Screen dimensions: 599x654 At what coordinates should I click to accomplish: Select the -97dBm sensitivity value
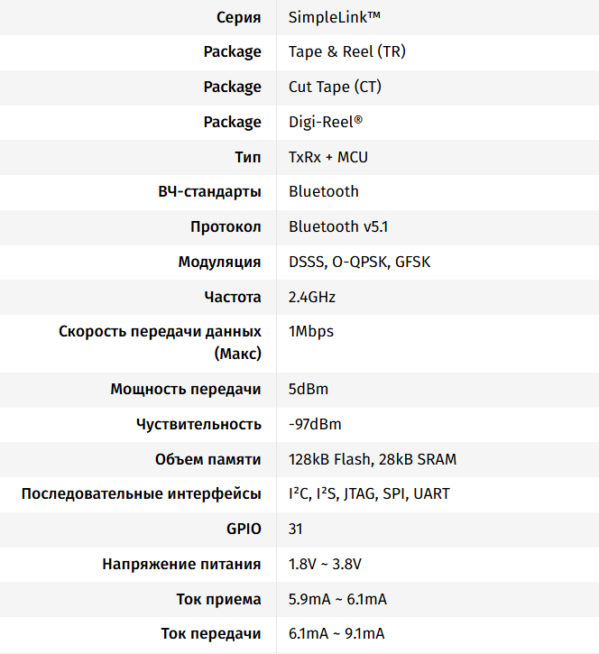[x=315, y=424]
